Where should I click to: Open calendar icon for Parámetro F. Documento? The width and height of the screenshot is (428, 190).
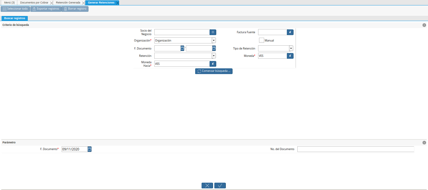pos(90,149)
